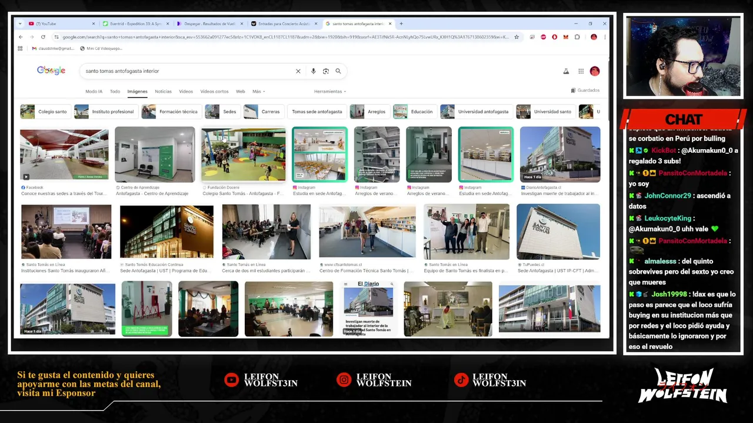
Task: Filter by Educación chip
Action: (x=415, y=112)
